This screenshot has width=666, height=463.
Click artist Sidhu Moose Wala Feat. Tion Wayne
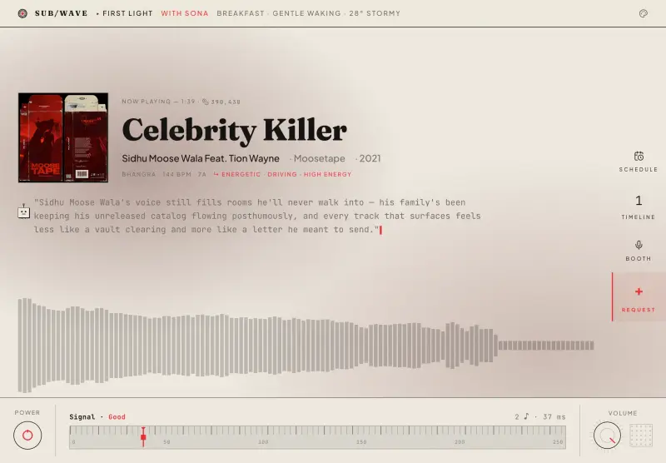(201, 158)
